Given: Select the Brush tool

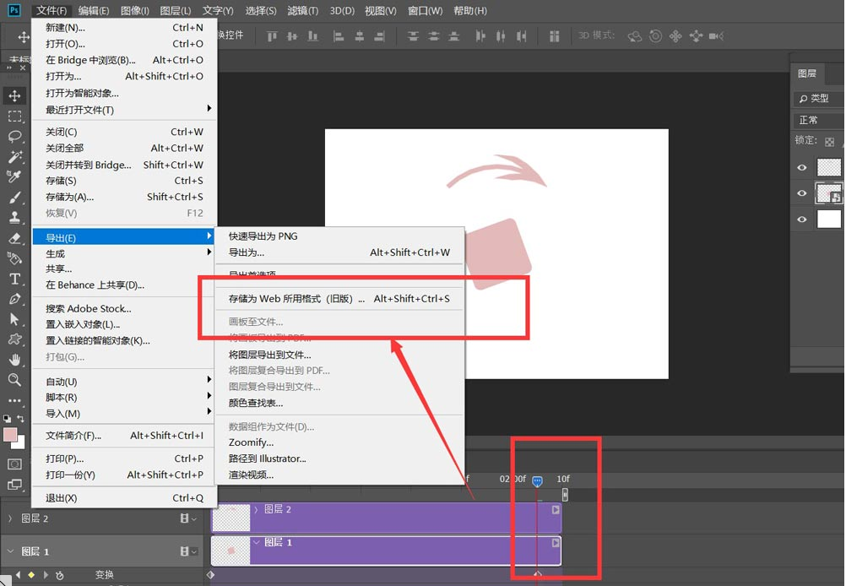Looking at the screenshot, I should 14,198.
